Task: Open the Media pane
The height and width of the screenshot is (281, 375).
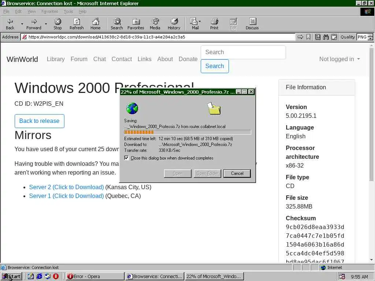Action: coord(155,24)
